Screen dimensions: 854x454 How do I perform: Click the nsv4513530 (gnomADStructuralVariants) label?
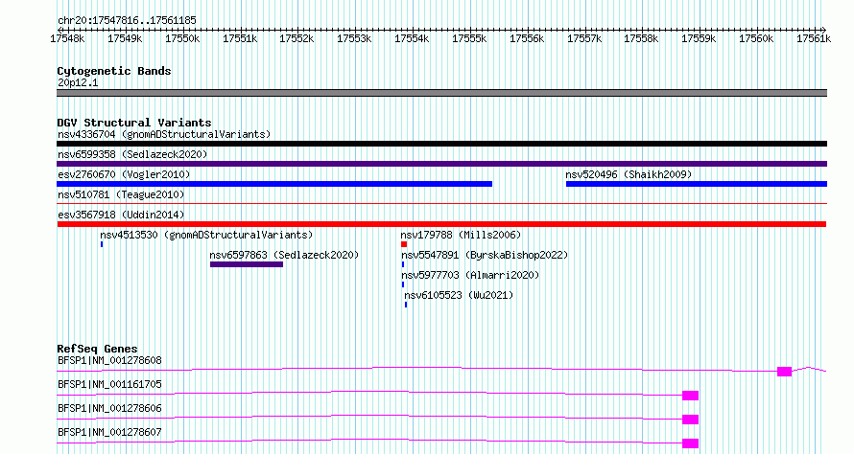(x=206, y=235)
